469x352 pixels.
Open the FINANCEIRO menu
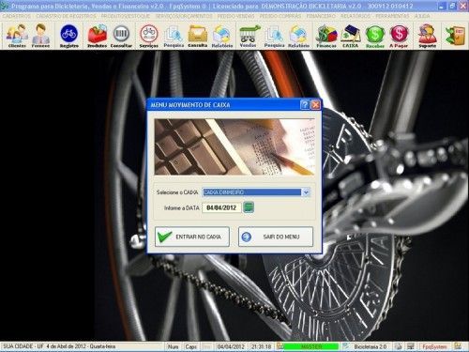(x=321, y=16)
